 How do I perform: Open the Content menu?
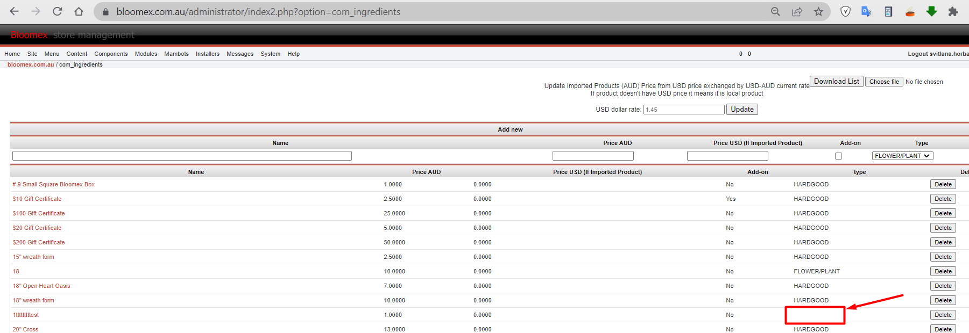(x=77, y=54)
